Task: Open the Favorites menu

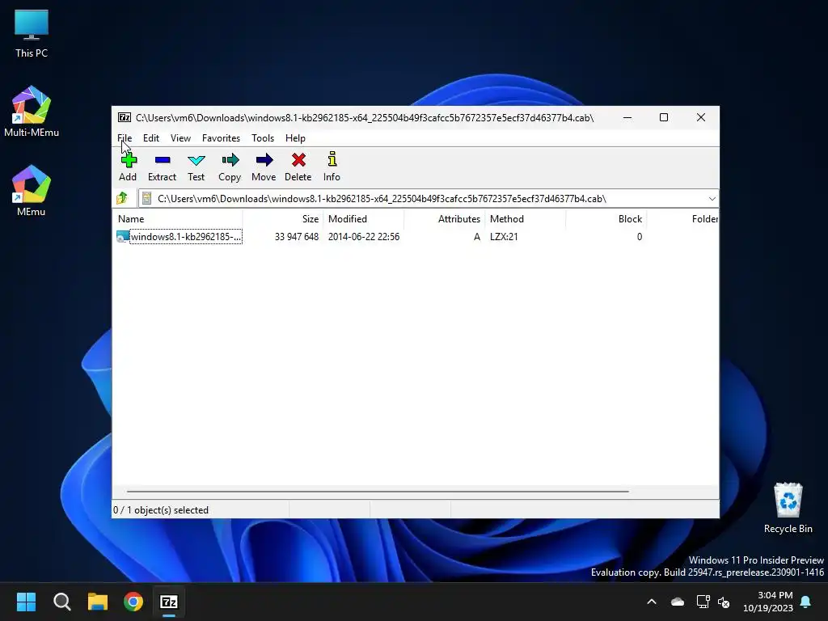Action: (x=221, y=137)
